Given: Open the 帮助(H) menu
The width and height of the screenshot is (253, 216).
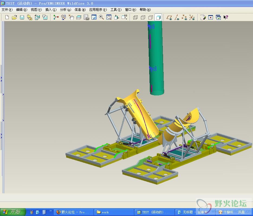Looking at the screenshot, I should [145, 10].
